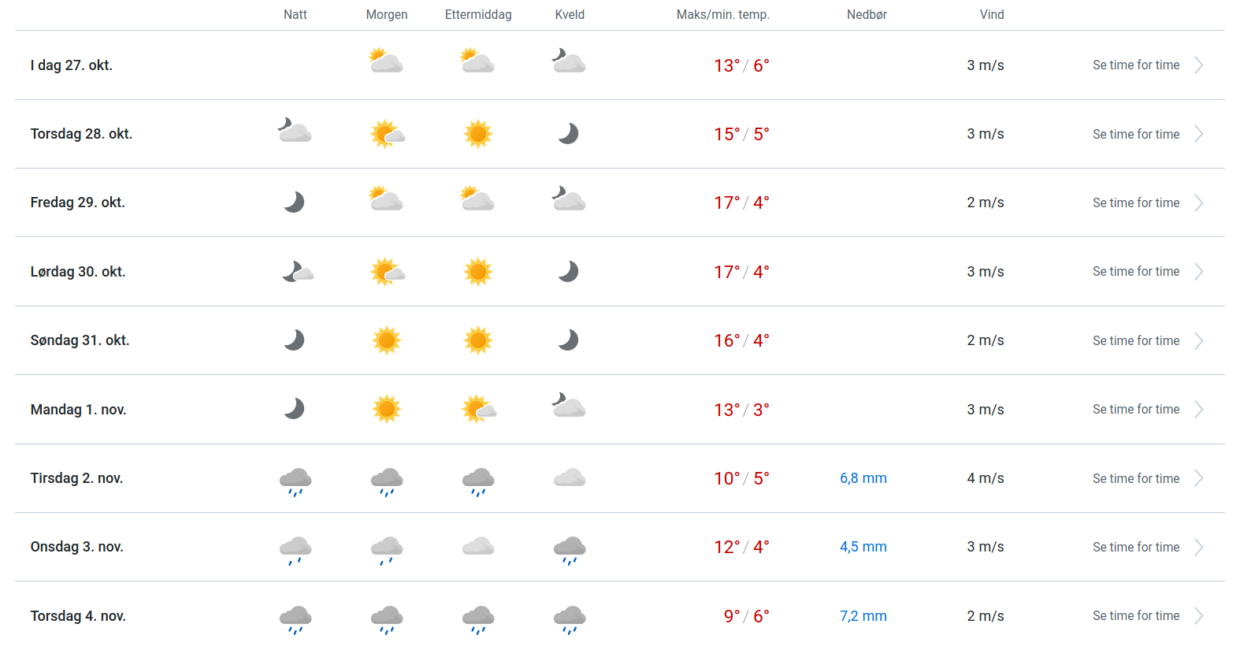Click the 6,8 mm precipitation value
Image resolution: width=1240 pixels, height=650 pixels.
coord(863,478)
